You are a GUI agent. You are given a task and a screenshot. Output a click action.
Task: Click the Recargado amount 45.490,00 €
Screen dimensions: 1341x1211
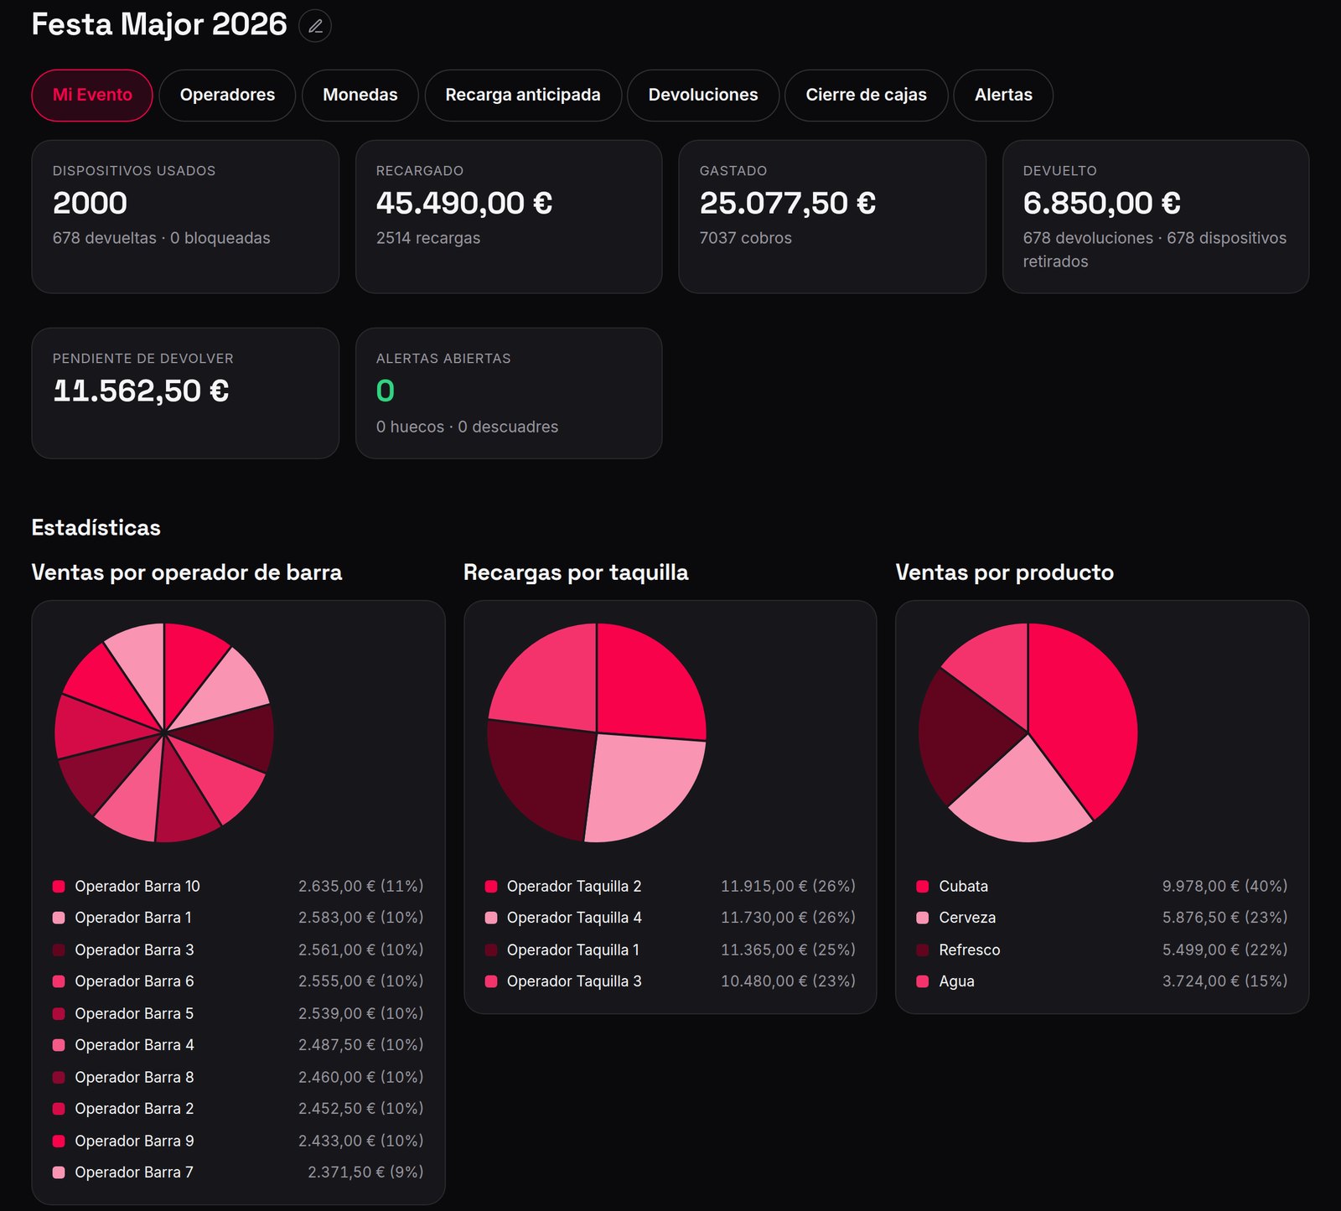464,203
